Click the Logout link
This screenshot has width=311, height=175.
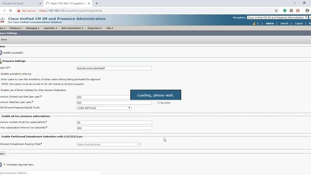(x=298, y=23)
